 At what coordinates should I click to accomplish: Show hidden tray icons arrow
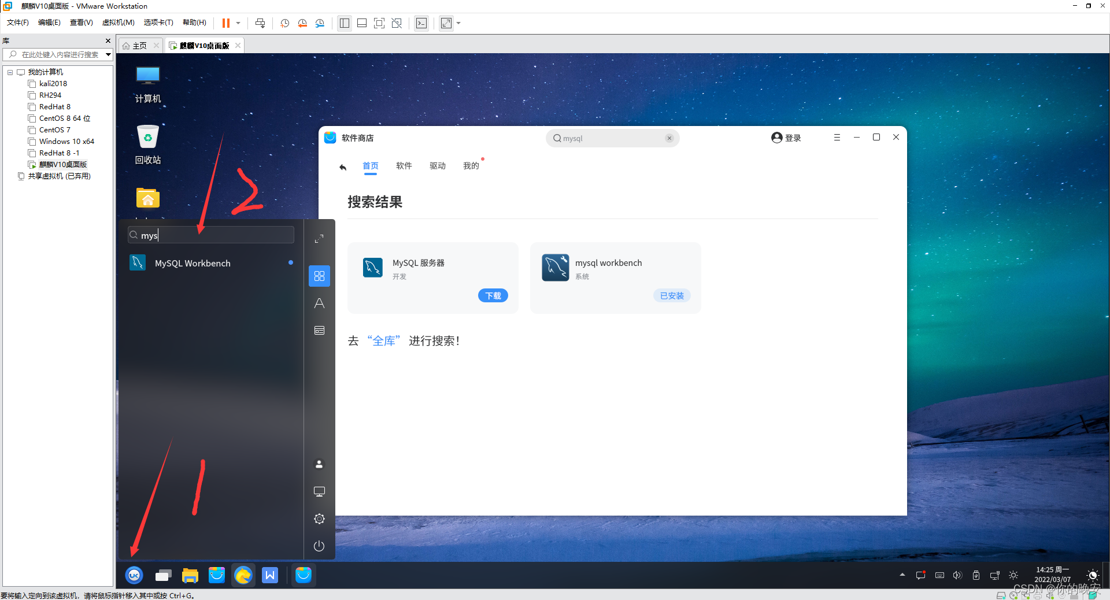[902, 575]
